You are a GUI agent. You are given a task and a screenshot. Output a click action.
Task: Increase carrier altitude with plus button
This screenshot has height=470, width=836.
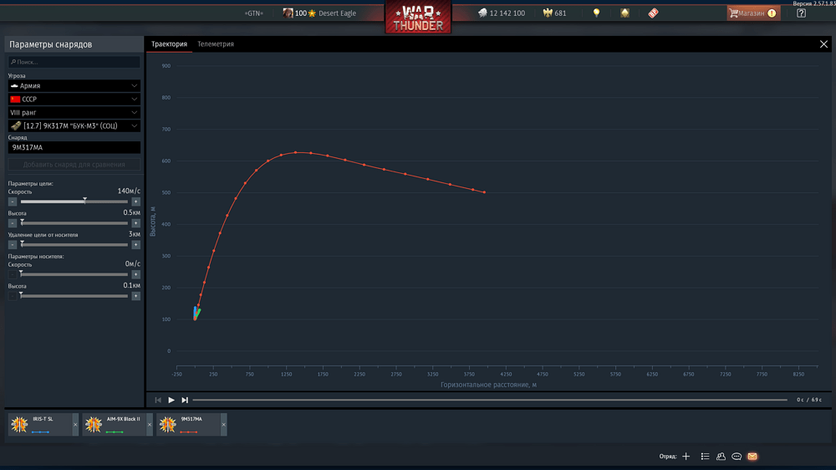pyautogui.click(x=136, y=296)
